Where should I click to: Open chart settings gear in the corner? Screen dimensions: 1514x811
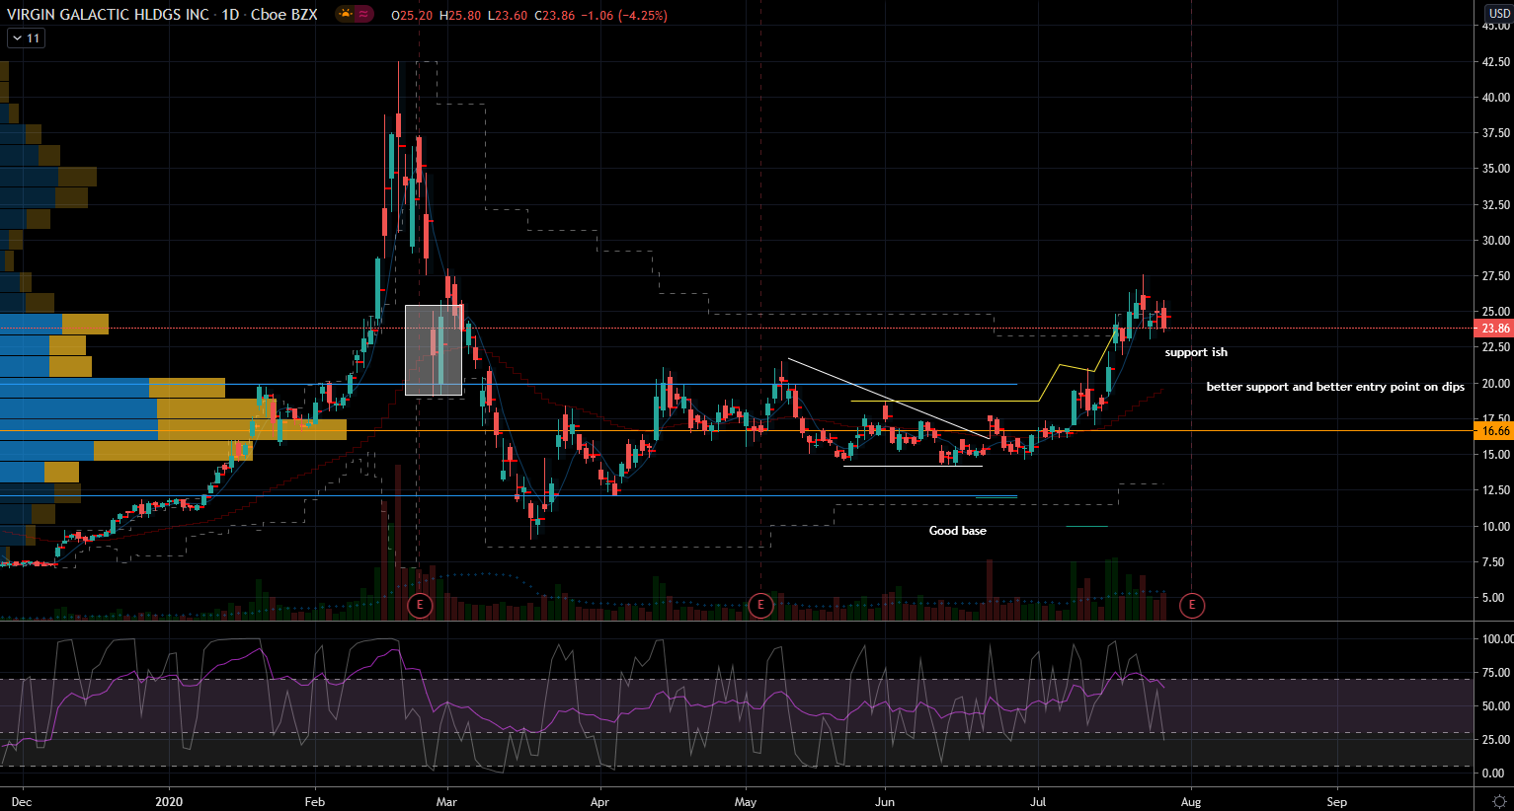tap(1499, 801)
